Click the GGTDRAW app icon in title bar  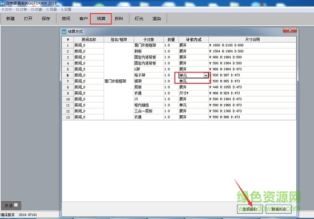[2, 3]
